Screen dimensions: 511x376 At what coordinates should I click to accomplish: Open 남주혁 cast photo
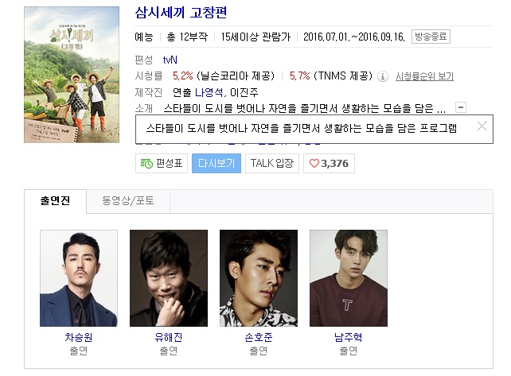point(349,278)
